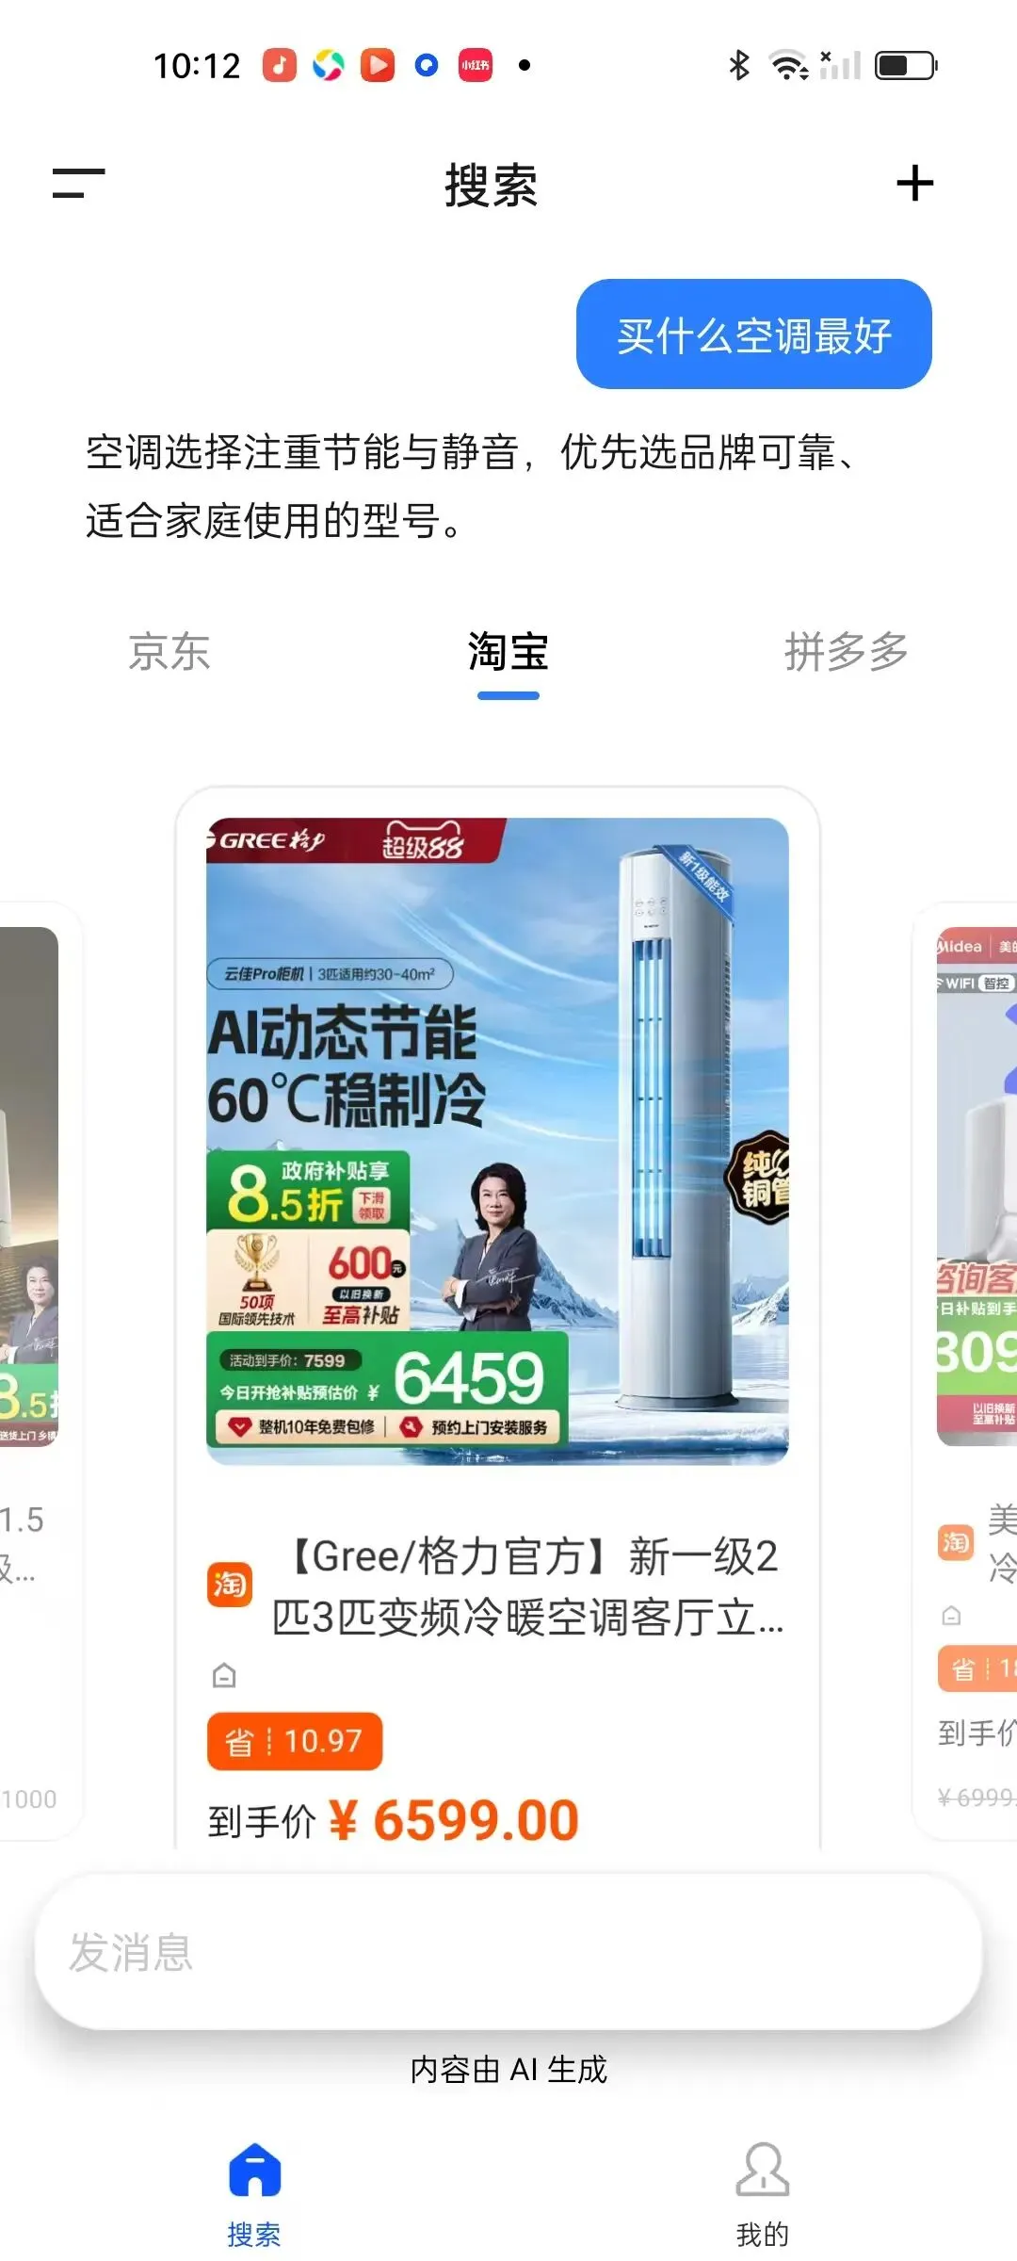Image resolution: width=1017 pixels, height=2261 pixels.
Task: Select the 淘宝 tab
Action: (x=508, y=652)
